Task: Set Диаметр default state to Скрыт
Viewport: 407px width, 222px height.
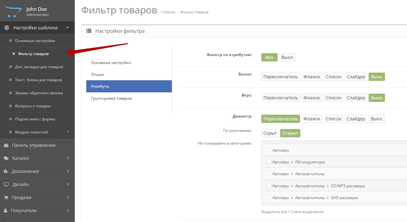Action: (x=270, y=133)
